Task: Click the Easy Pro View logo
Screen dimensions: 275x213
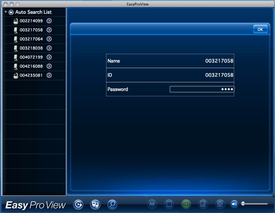Action: click(36, 205)
